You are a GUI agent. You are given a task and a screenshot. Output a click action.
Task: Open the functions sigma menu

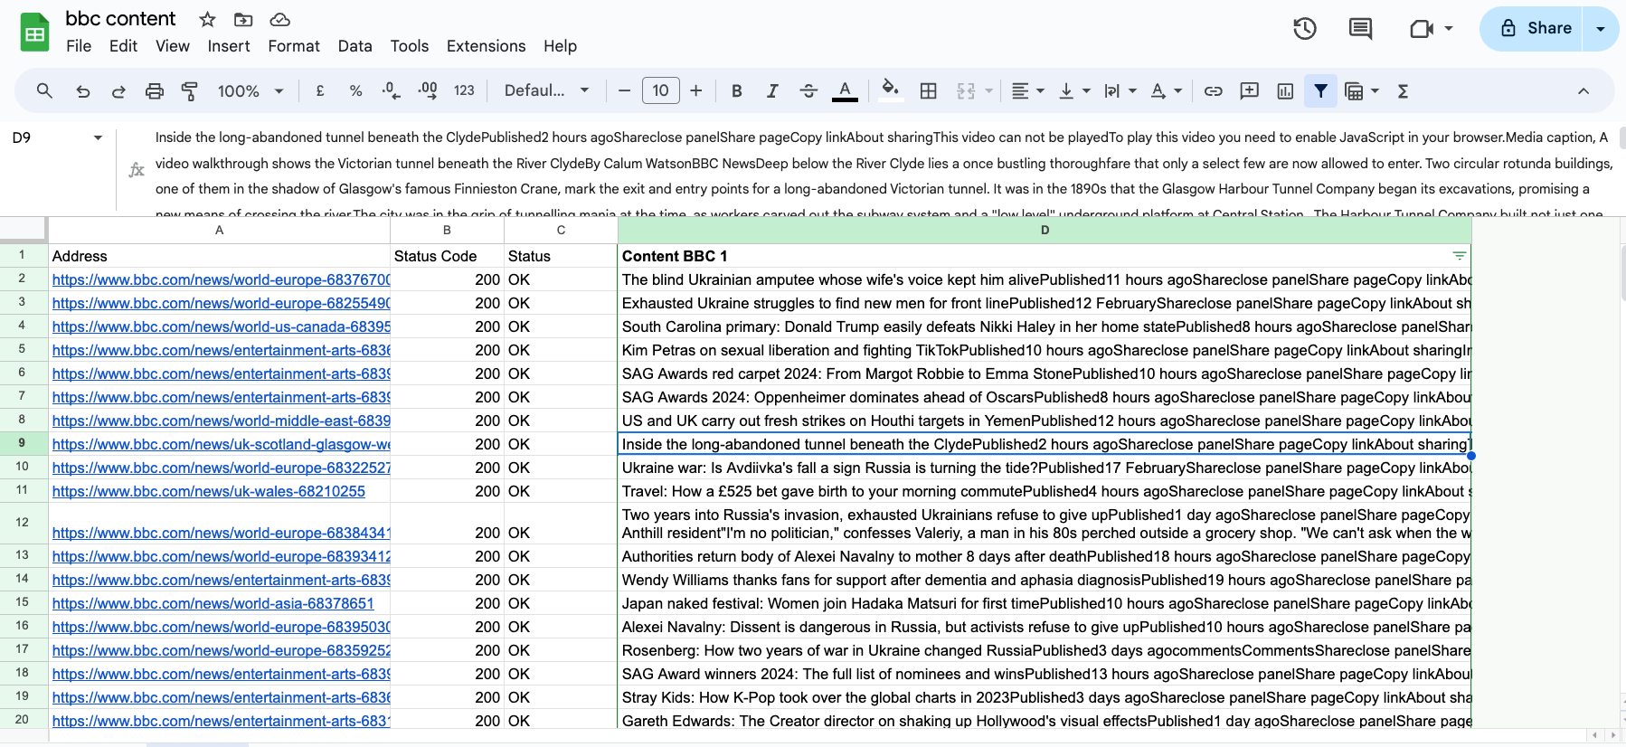click(x=1403, y=90)
